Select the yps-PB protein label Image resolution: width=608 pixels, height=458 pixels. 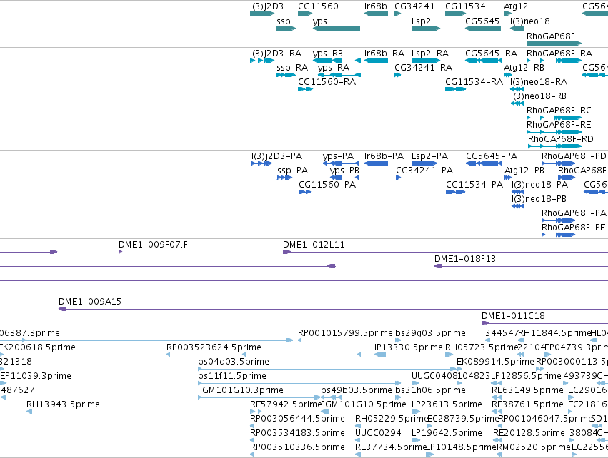click(344, 171)
